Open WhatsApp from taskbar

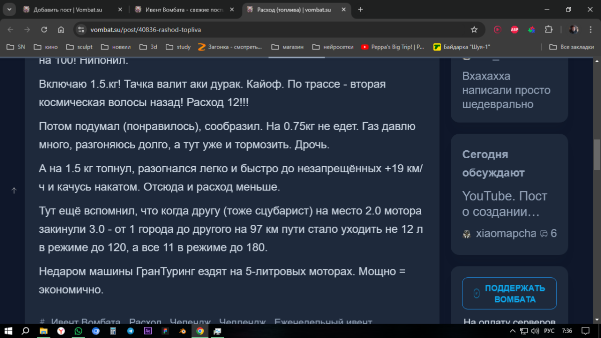[78, 331]
